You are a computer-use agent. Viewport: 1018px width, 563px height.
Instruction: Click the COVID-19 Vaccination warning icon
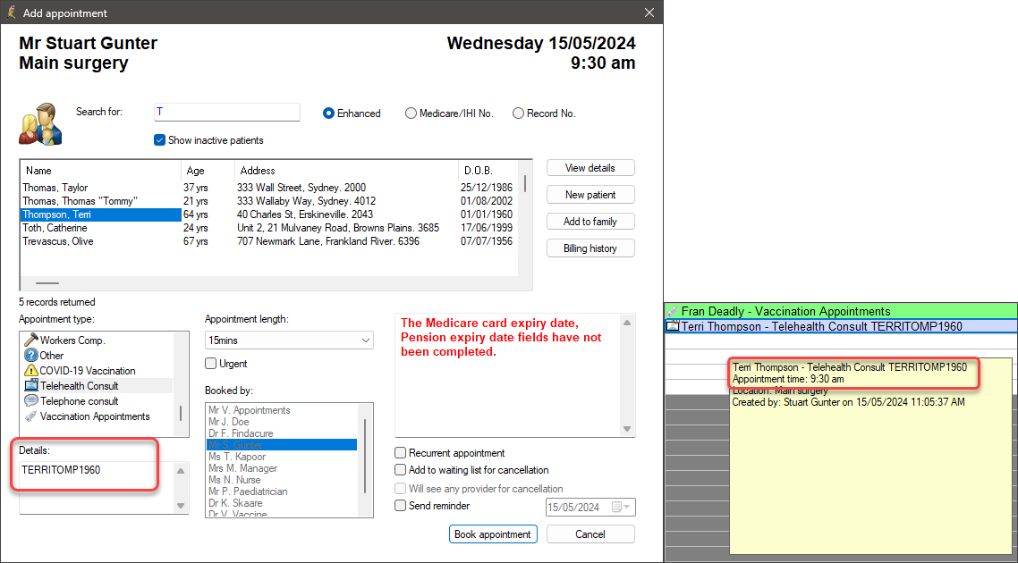pos(30,370)
